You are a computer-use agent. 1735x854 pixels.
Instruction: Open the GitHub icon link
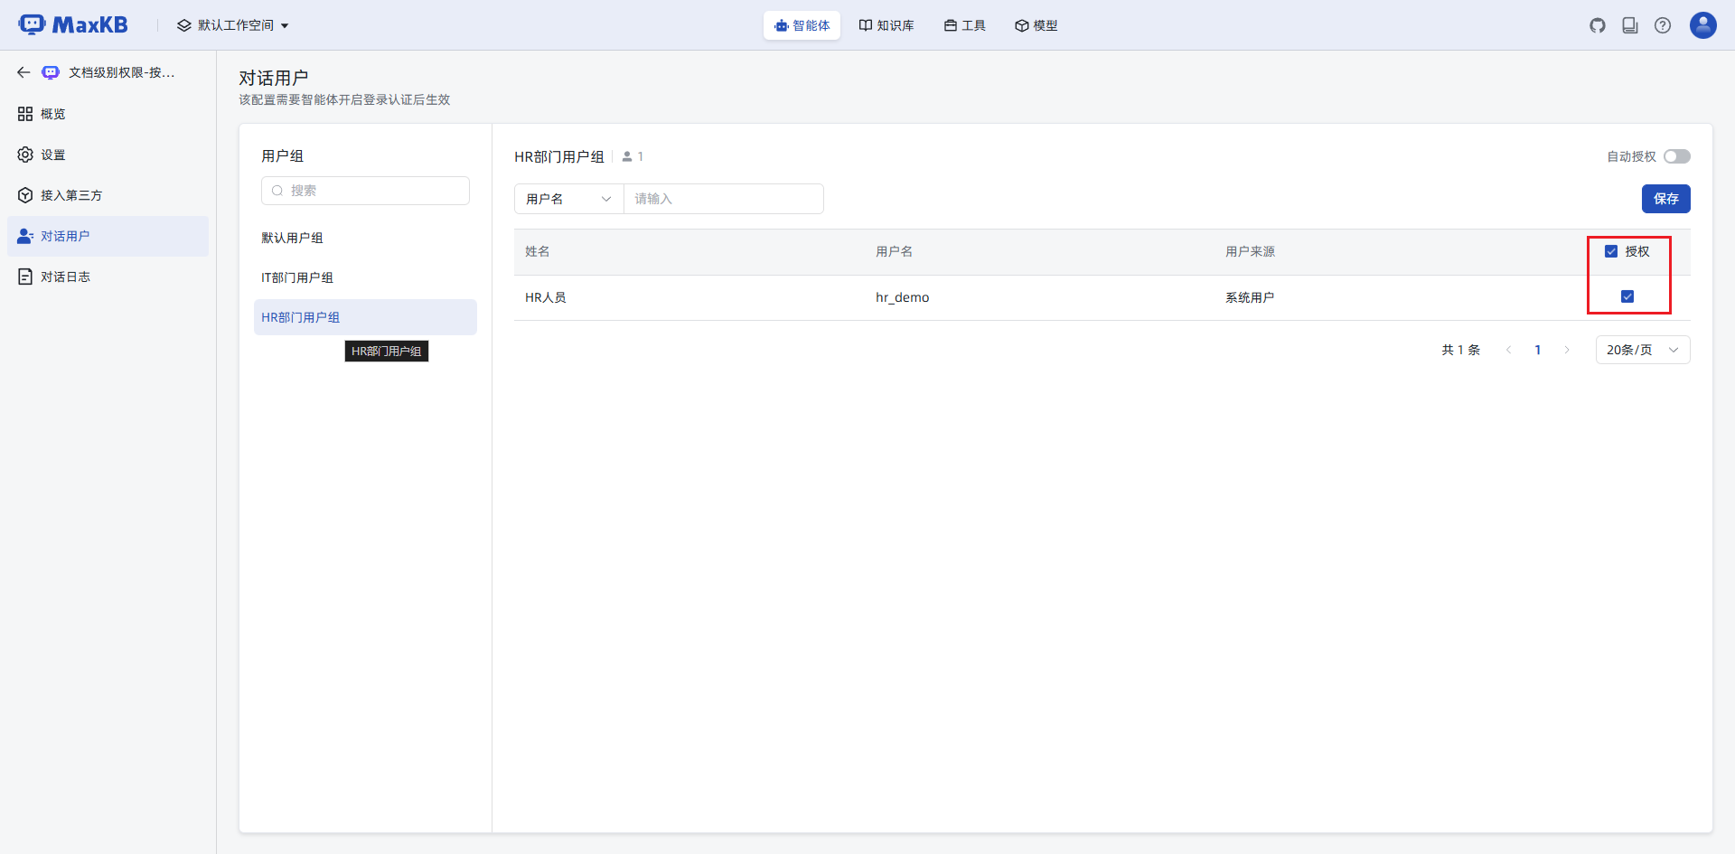(x=1598, y=25)
